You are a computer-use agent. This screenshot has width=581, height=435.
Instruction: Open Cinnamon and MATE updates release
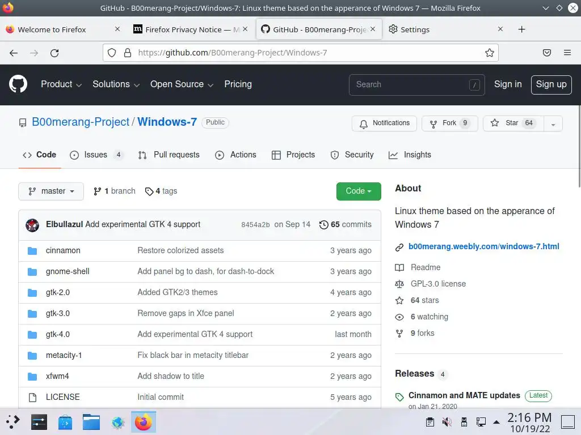point(464,395)
